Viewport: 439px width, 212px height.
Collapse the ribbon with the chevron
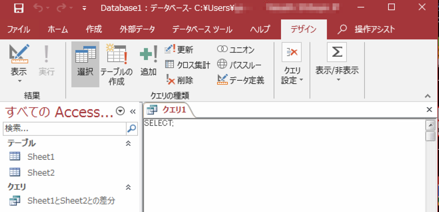[x=428, y=96]
